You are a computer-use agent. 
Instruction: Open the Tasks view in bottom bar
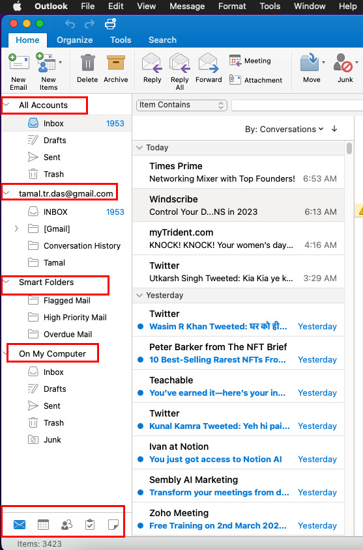click(x=90, y=525)
